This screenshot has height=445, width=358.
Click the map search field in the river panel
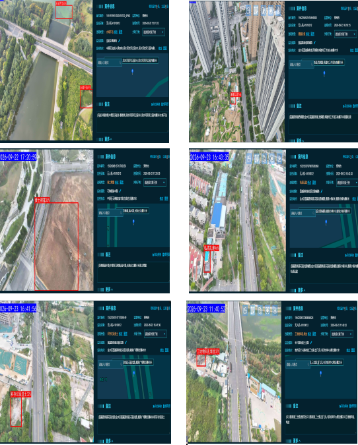click(110, 63)
